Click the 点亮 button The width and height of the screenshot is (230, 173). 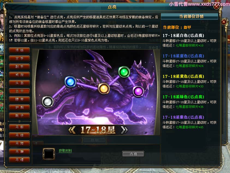pos(133,154)
